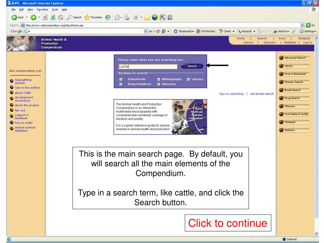Click the Google toolbar logo
Image resolution: width=324 pixels, height=243 pixels.
16,31
